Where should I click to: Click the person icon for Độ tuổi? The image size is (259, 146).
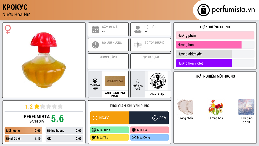[x=138, y=29]
